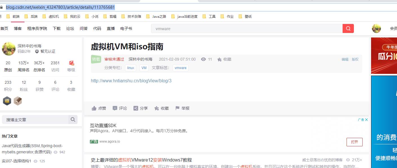Click the 版权 link in the article header

click(355, 59)
